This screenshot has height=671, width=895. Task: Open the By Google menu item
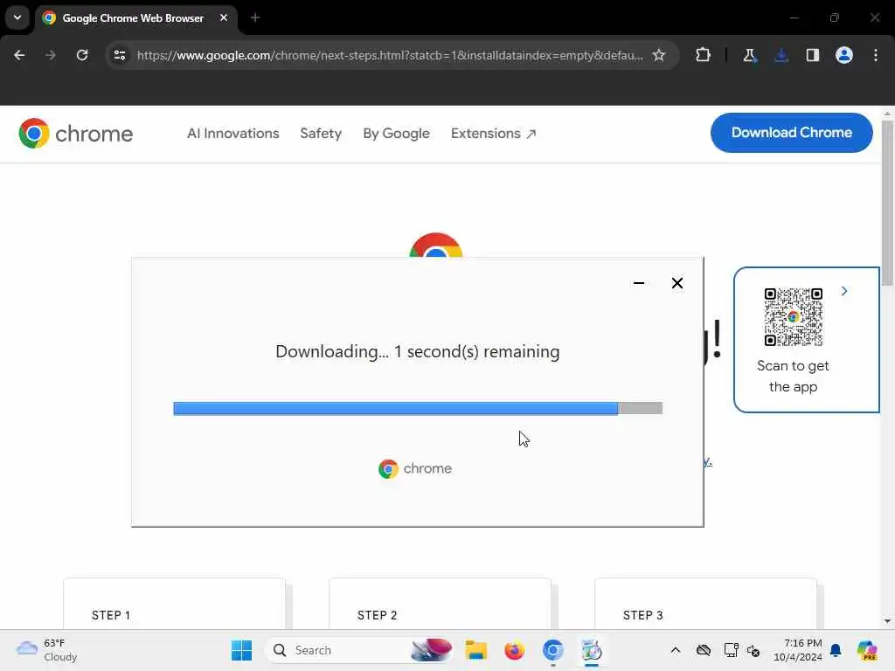tap(396, 134)
